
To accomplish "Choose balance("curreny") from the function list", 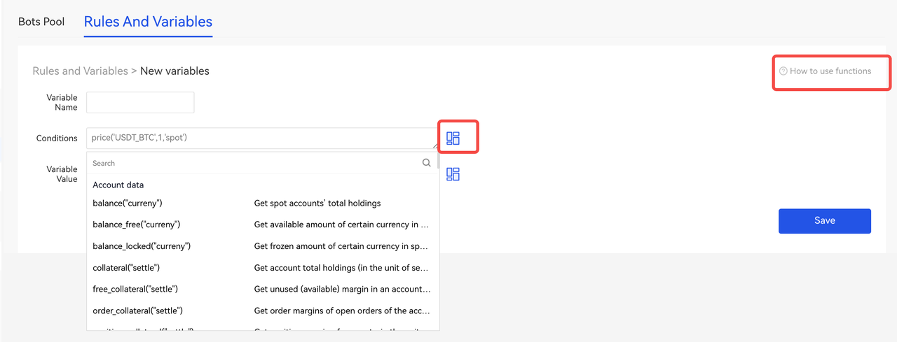I will click(x=128, y=203).
